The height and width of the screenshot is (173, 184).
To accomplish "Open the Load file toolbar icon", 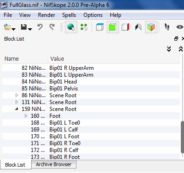I will pos(7,27).
